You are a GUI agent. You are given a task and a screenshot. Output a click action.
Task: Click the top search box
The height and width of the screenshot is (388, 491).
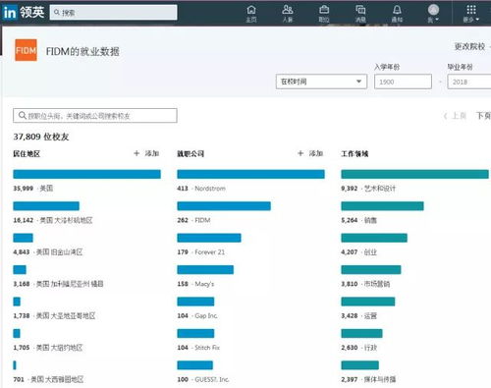point(113,13)
